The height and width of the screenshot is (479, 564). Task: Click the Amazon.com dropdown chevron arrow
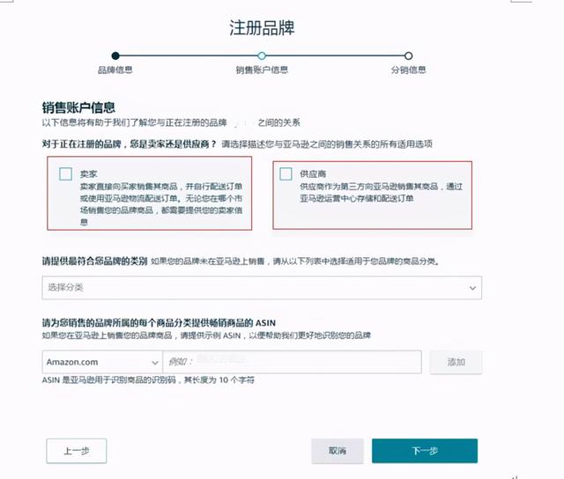(x=155, y=363)
